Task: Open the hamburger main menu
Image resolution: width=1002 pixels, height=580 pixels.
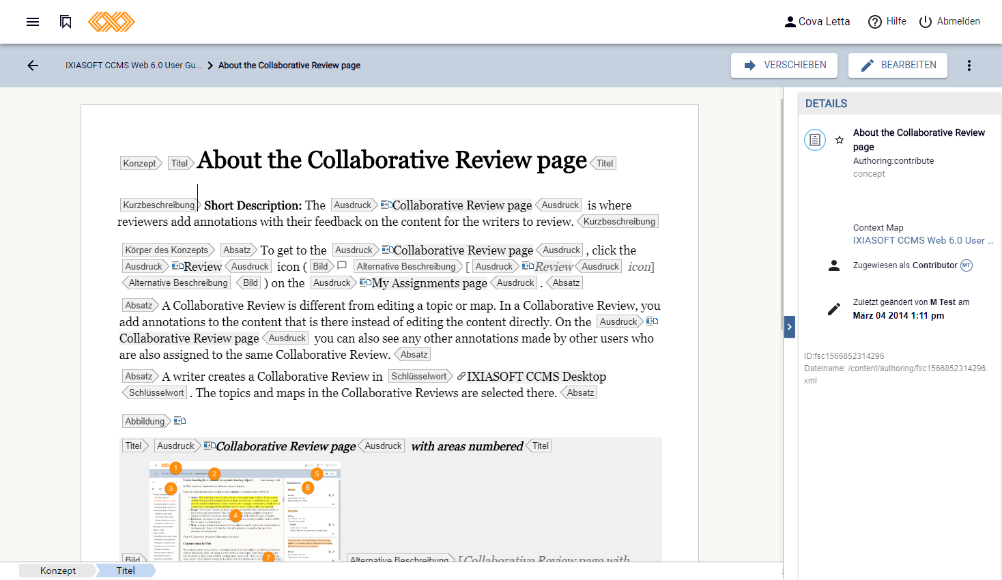Action: coord(33,22)
